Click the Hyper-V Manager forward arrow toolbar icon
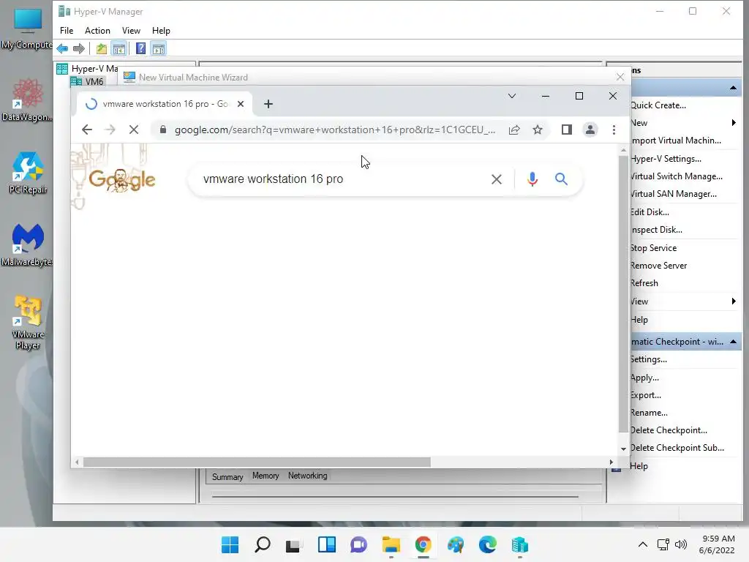Viewport: 749px width, 562px height. tap(79, 48)
